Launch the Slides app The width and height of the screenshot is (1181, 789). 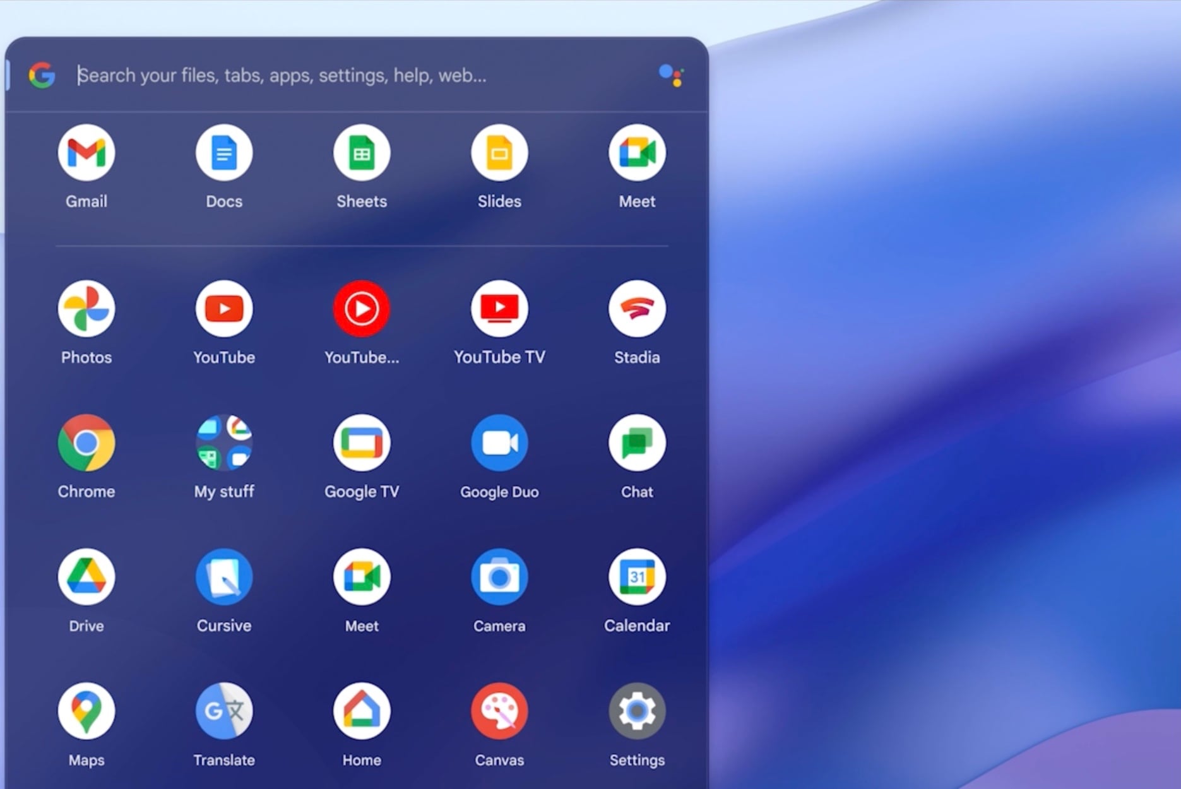coord(499,153)
